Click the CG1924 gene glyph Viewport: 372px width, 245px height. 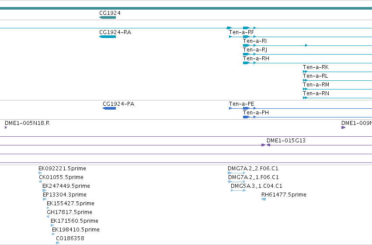click(108, 17)
